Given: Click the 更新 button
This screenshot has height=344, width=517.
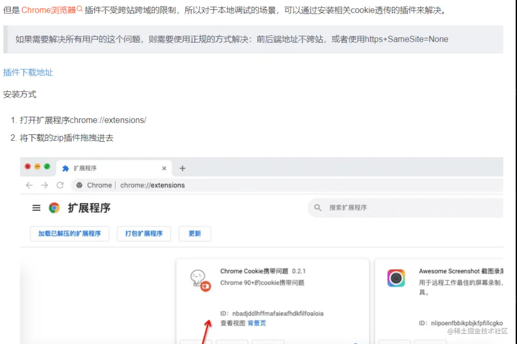Looking at the screenshot, I should [x=195, y=234].
